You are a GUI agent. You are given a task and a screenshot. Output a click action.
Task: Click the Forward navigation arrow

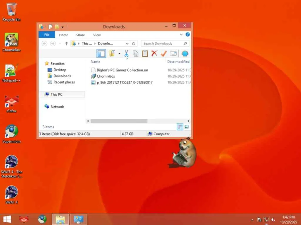click(x=53, y=44)
